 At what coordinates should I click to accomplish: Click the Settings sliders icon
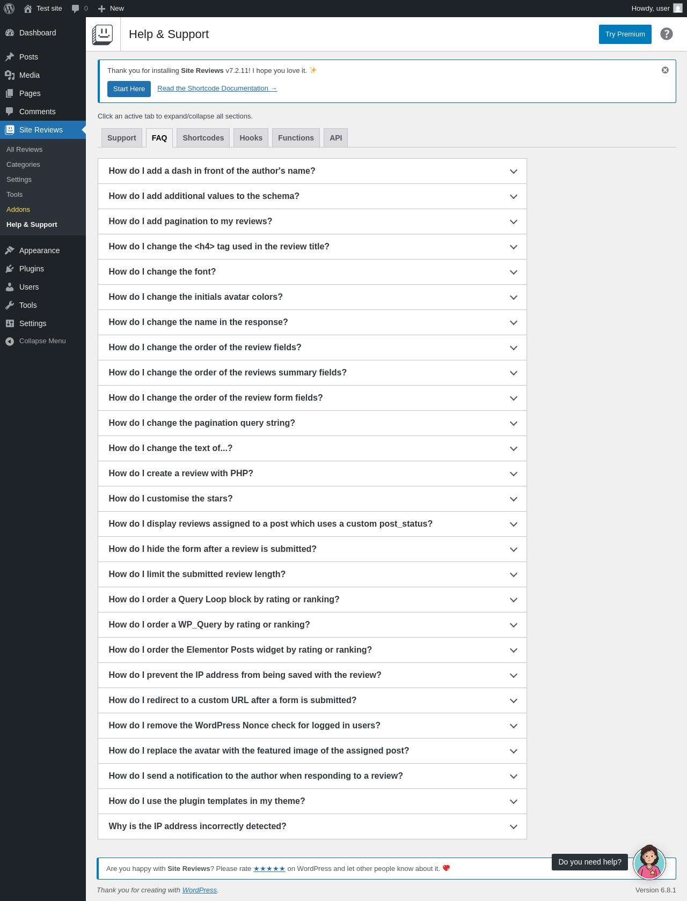pyautogui.click(x=10, y=323)
